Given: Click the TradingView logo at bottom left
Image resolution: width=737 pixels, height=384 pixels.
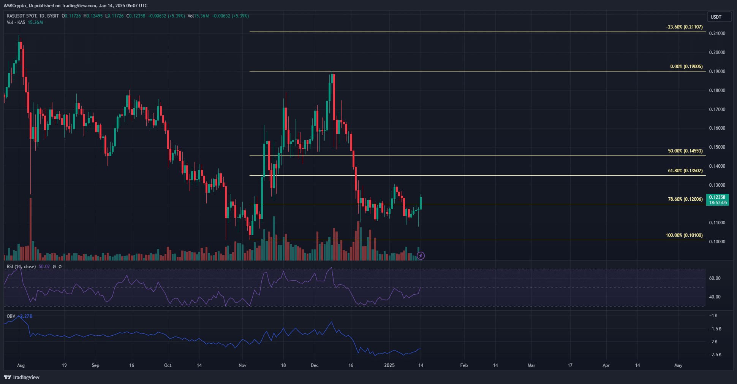Looking at the screenshot, I should [x=22, y=377].
